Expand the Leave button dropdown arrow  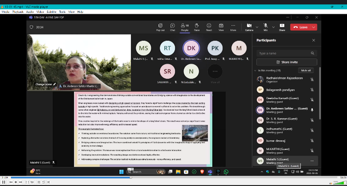pyautogui.click(x=314, y=27)
